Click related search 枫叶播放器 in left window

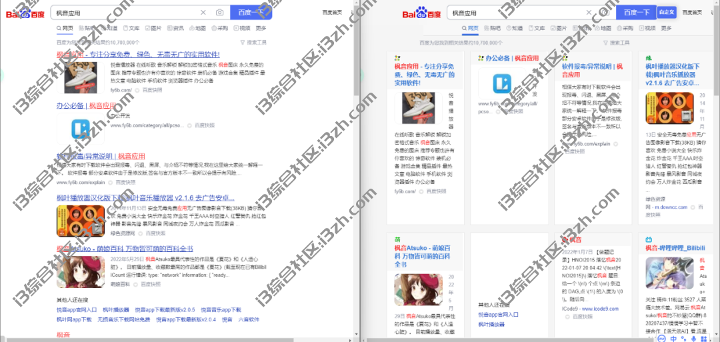(x=116, y=310)
